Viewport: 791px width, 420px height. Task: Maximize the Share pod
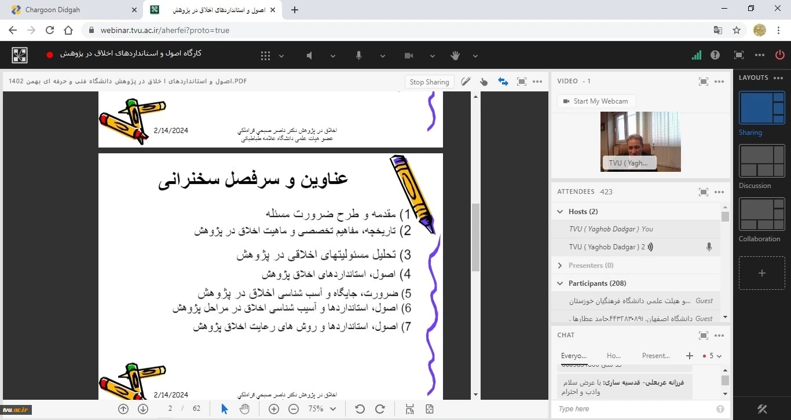522,82
